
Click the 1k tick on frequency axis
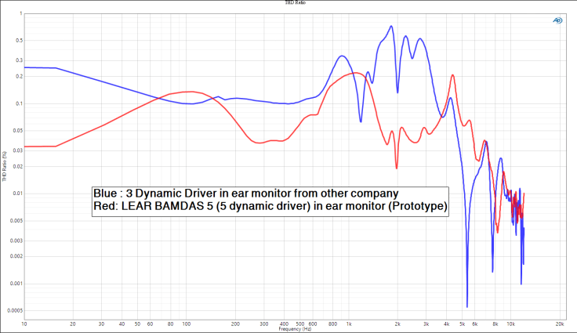[x=350, y=323]
